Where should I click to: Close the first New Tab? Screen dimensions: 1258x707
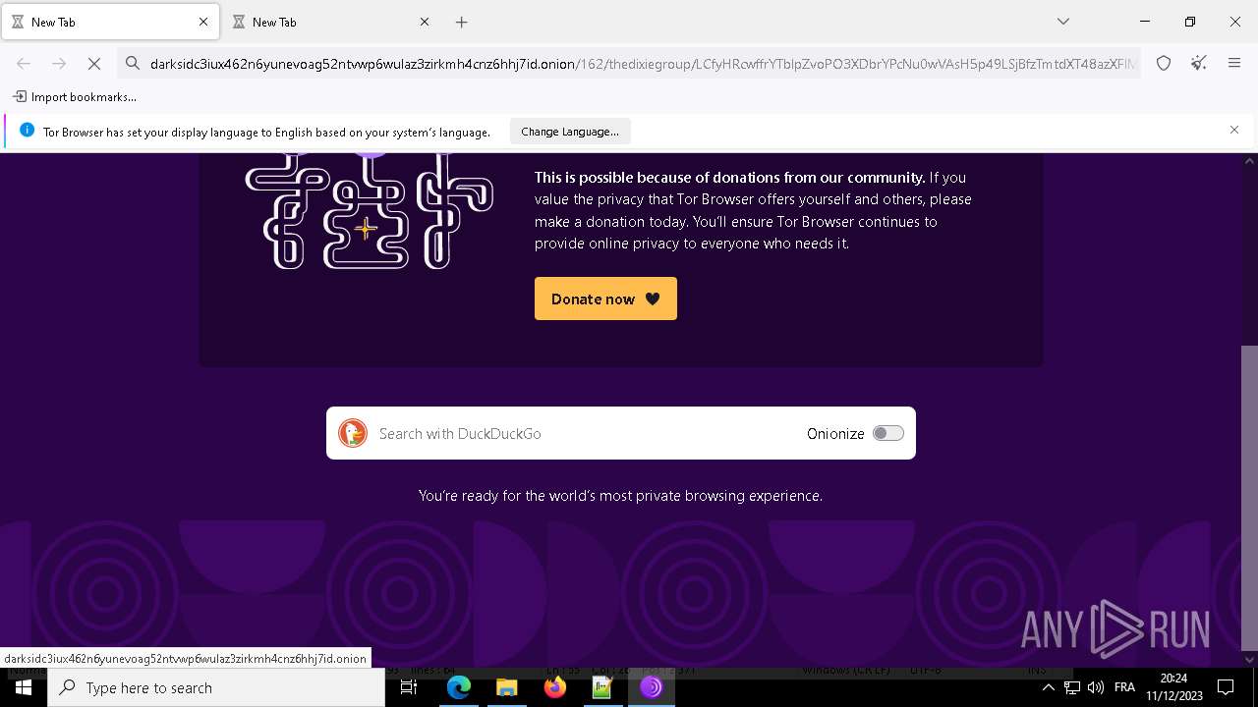click(x=203, y=22)
